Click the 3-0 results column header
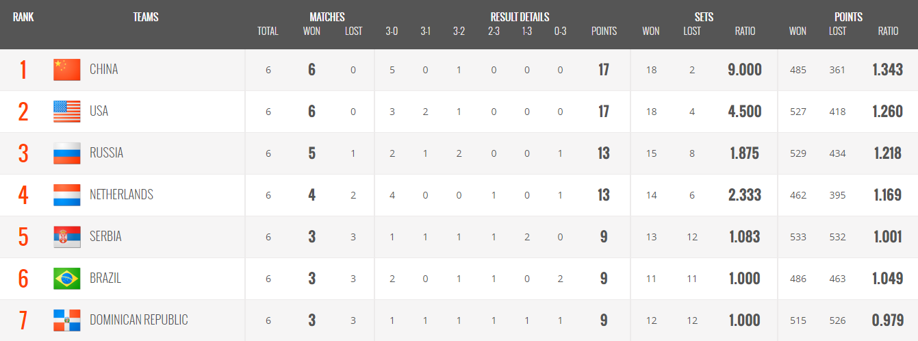The width and height of the screenshot is (918, 341). click(x=392, y=31)
